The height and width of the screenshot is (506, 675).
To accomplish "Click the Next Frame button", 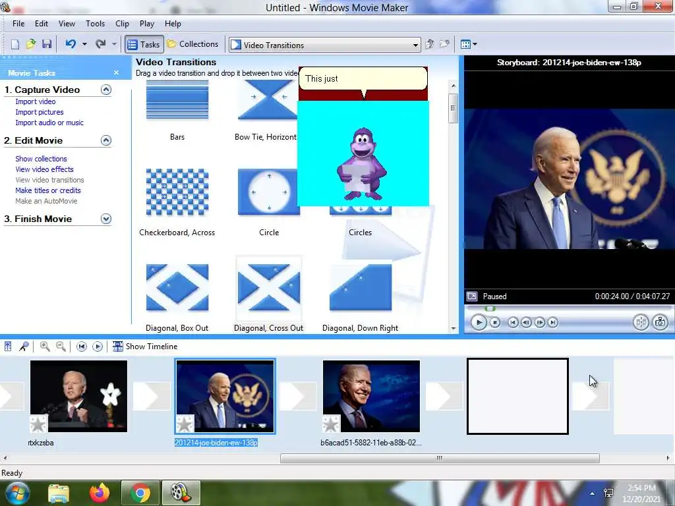I will pos(539,322).
